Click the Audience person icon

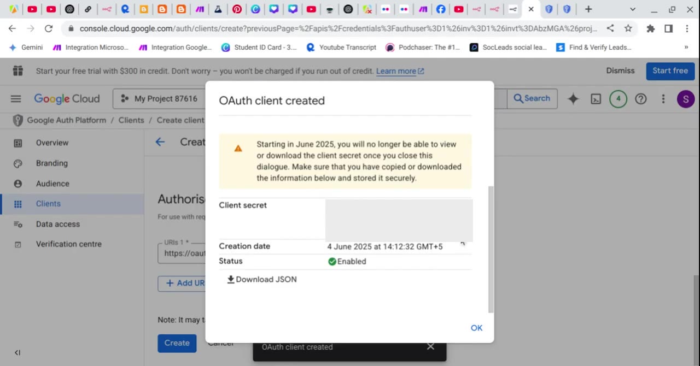point(18,184)
